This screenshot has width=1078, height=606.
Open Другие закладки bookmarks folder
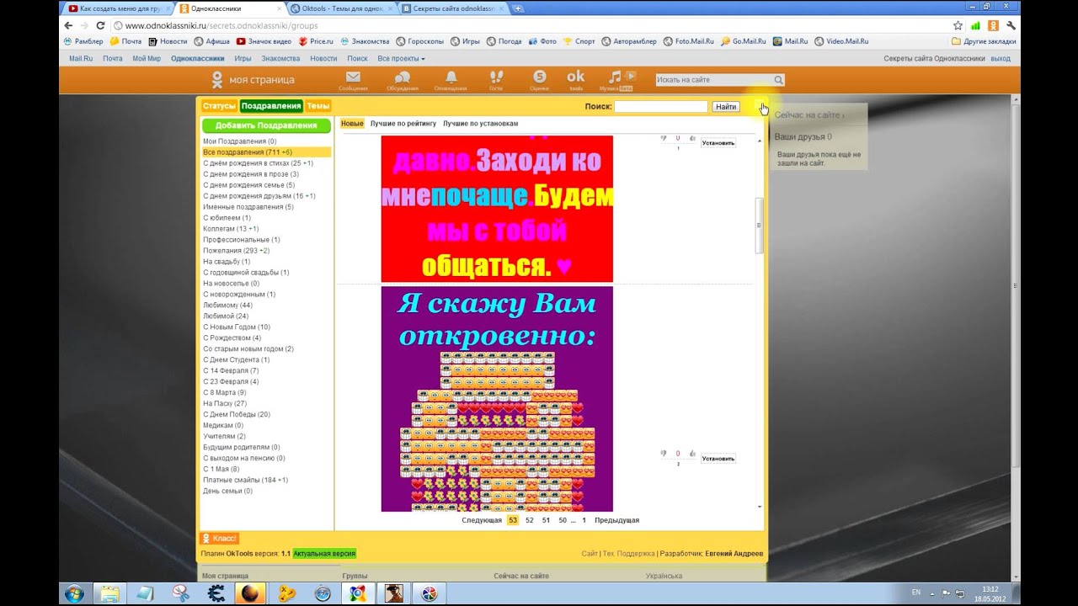tap(984, 41)
